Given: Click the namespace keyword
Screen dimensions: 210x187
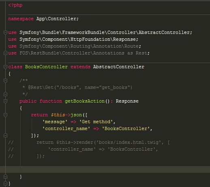Looking at the screenshot, I should (x=21, y=19).
